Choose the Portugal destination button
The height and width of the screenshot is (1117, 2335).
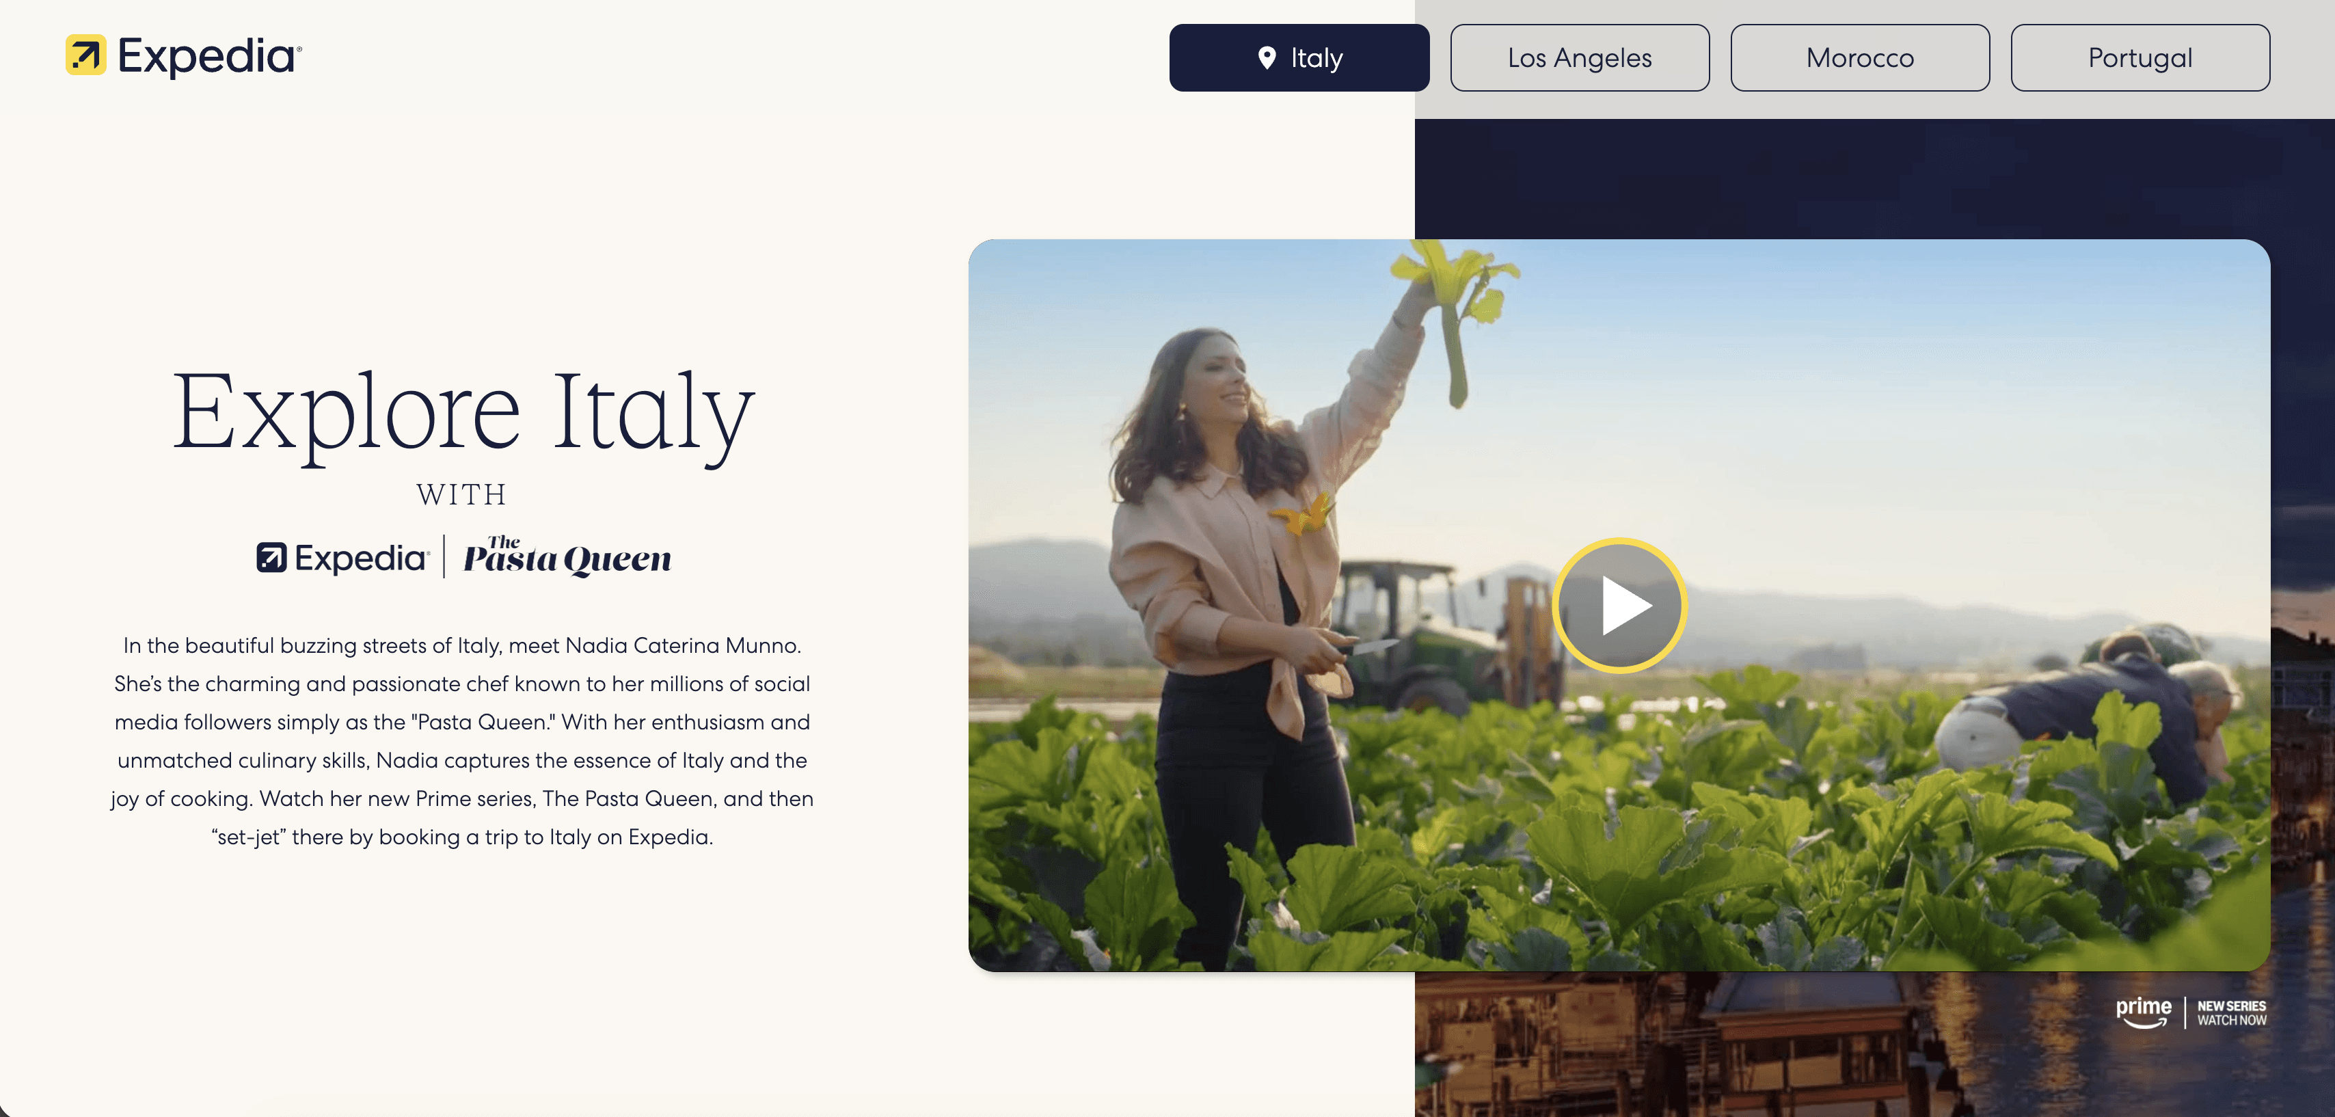click(2140, 58)
